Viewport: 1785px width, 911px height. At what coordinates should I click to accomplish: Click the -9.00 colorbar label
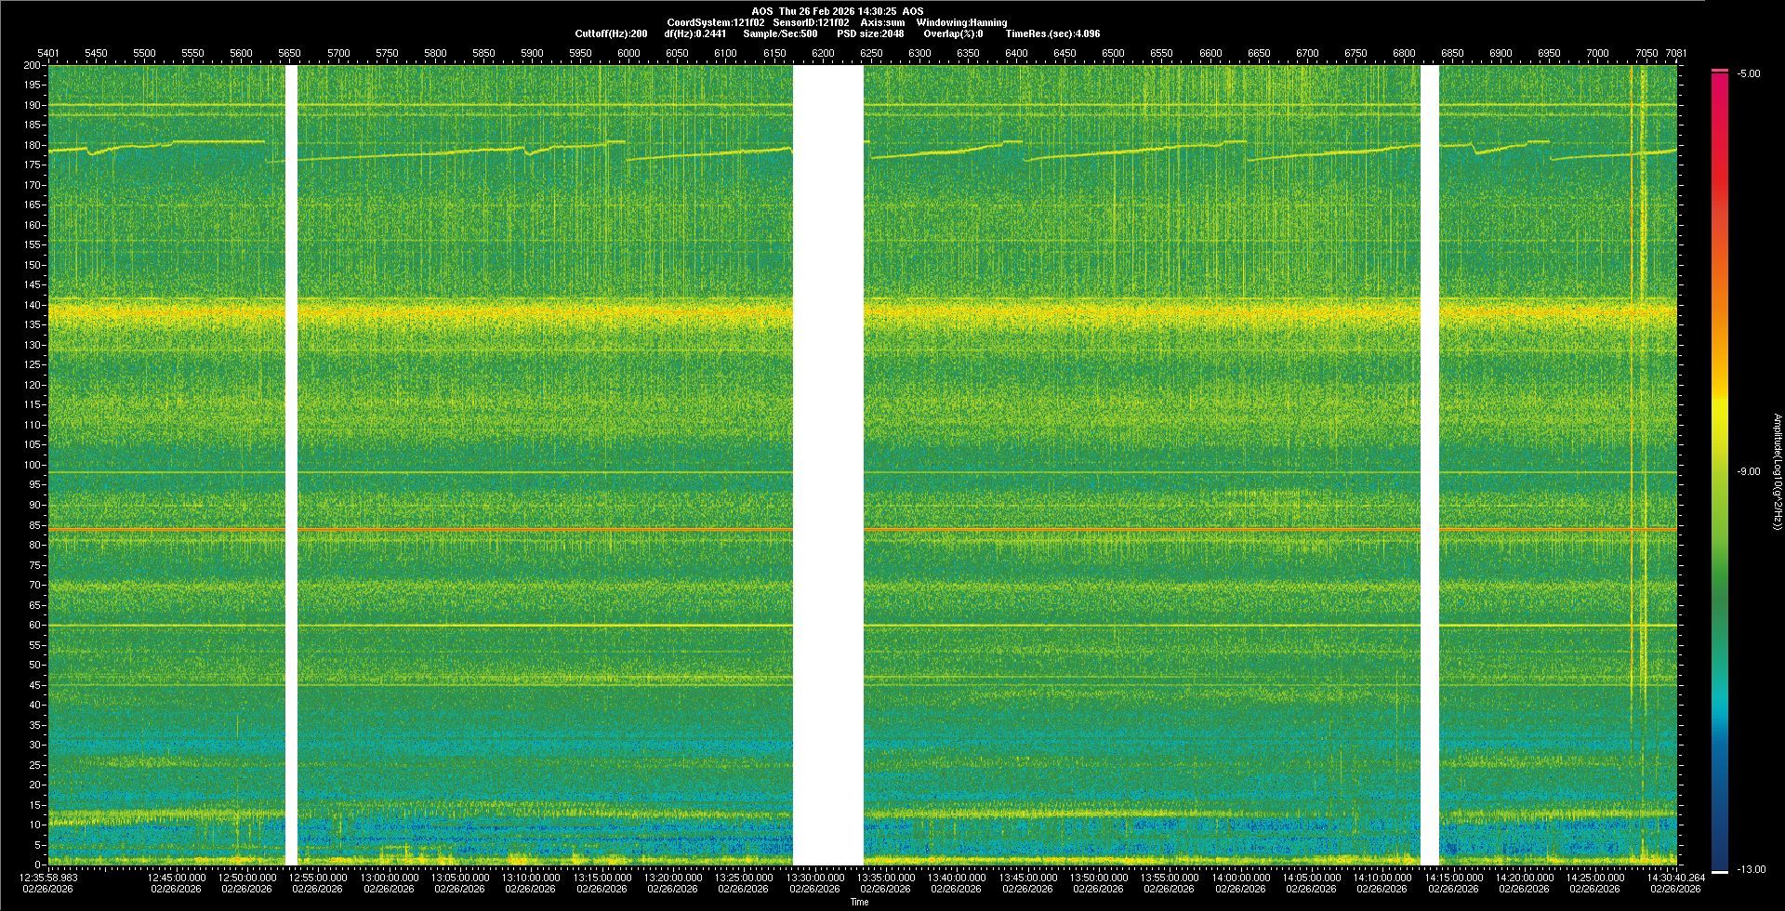point(1748,472)
